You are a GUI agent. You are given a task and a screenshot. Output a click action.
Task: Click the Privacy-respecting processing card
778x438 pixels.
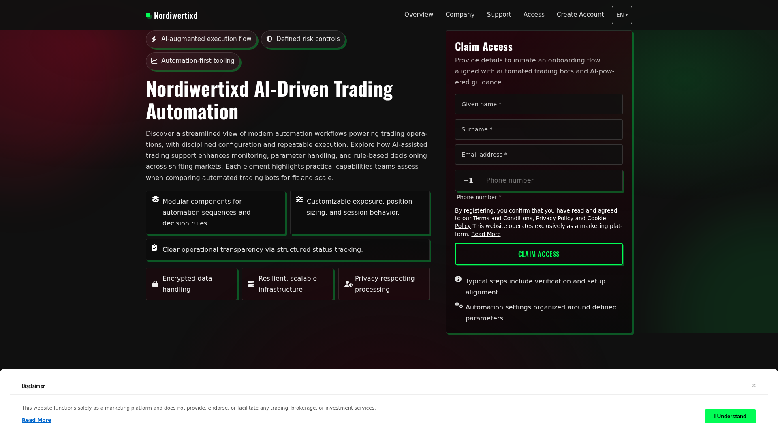[x=384, y=284]
